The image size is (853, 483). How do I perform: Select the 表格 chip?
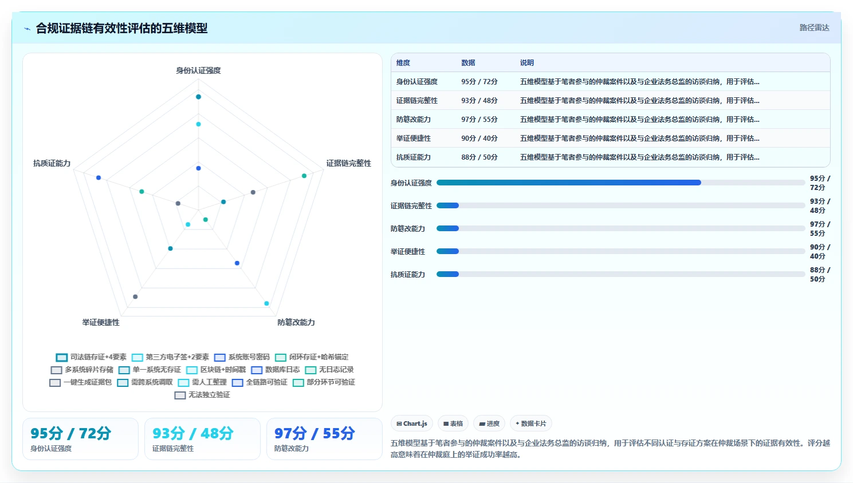(x=453, y=423)
